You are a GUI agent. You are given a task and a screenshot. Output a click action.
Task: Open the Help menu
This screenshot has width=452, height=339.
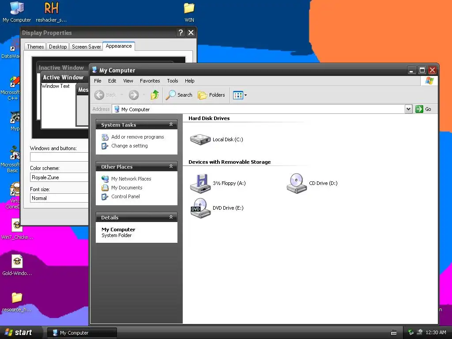[190, 81]
